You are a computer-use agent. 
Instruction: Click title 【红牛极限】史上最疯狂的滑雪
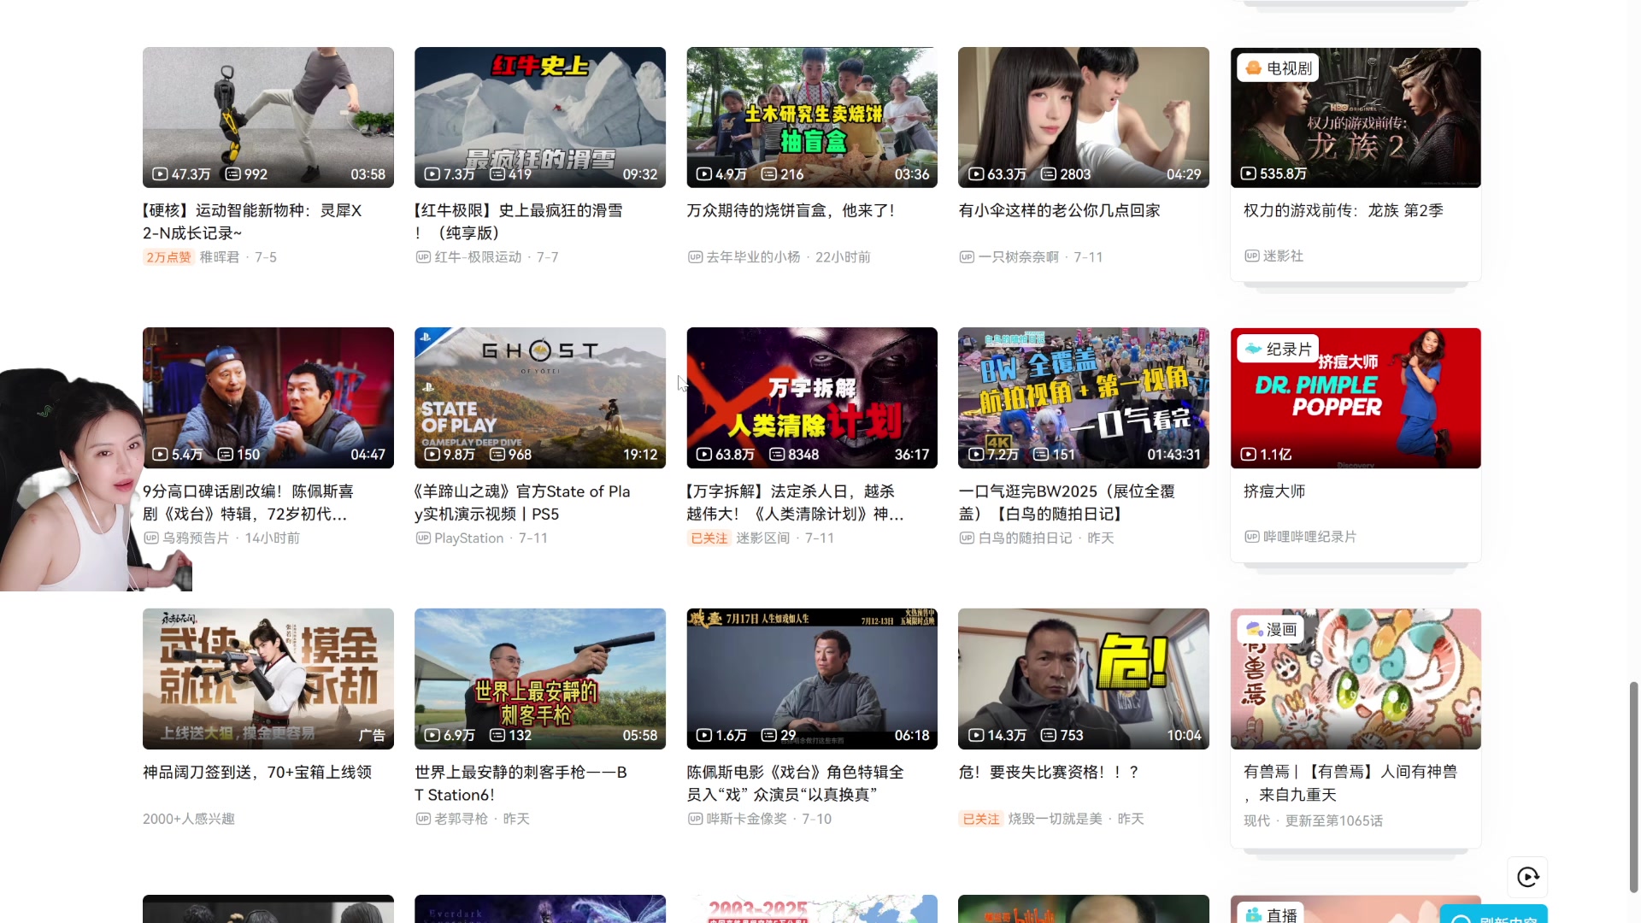(x=519, y=221)
